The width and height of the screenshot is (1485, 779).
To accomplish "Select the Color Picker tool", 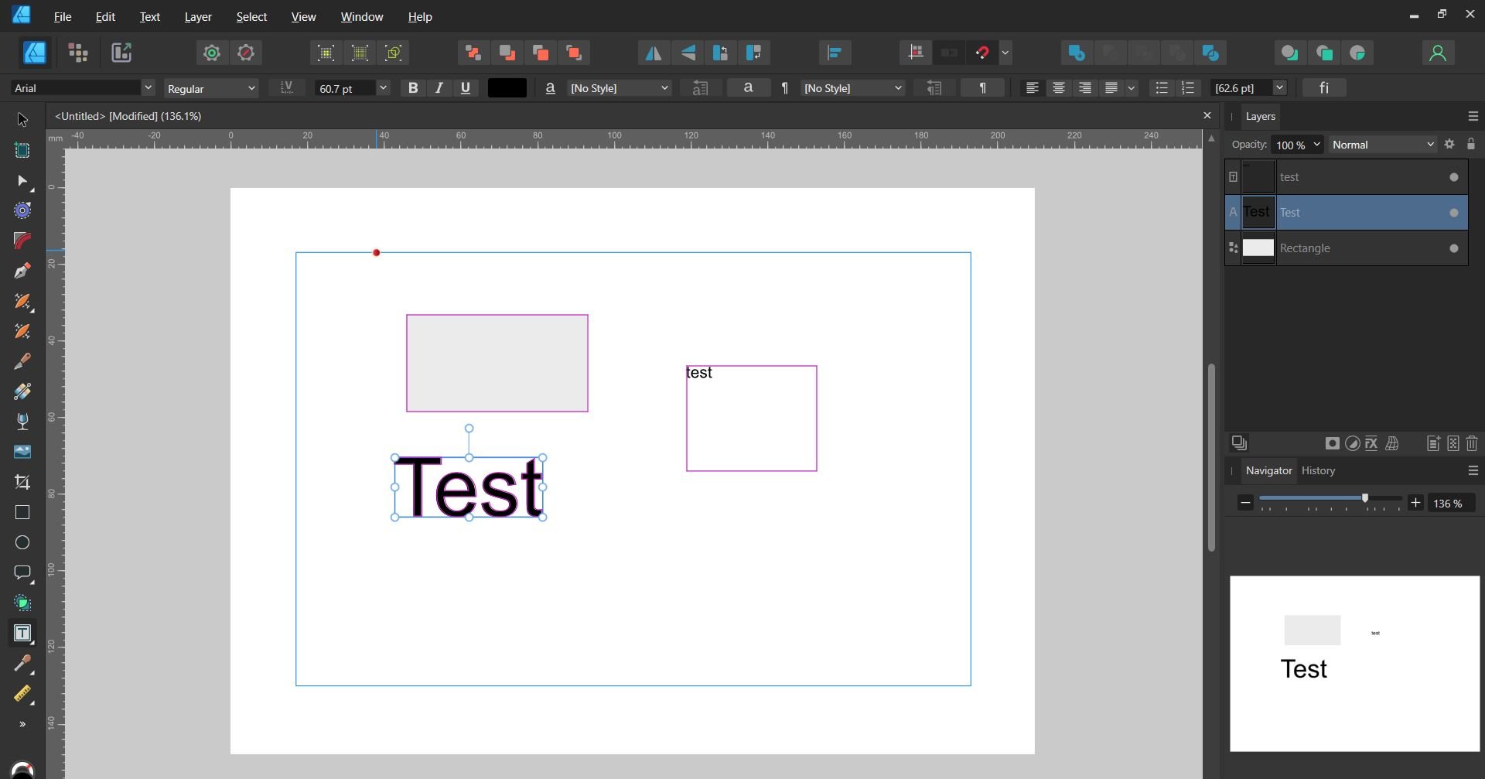I will 22,664.
